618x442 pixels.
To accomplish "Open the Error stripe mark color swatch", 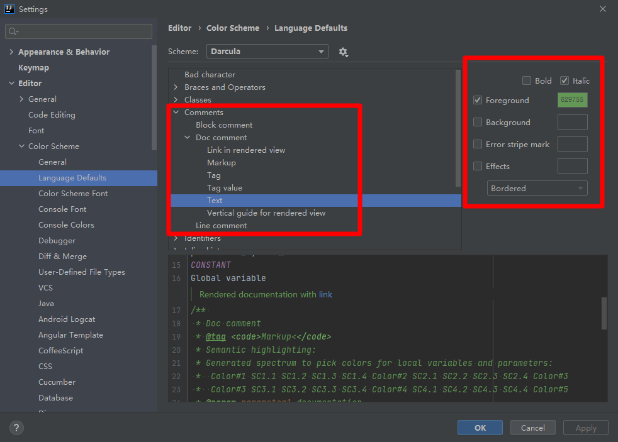I will pos(572,144).
